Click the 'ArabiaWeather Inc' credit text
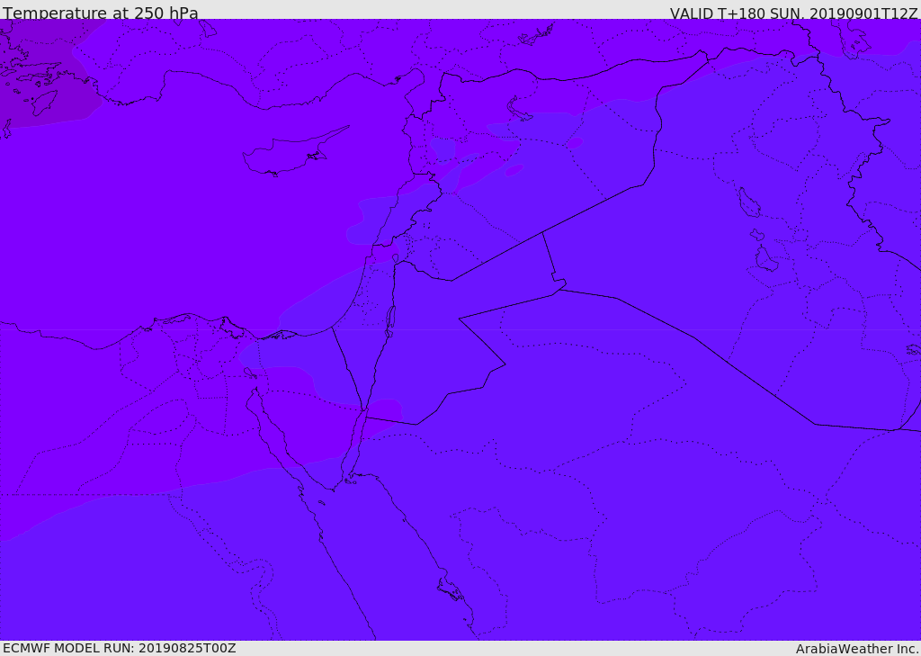Screen dimensions: 921x656 click(x=856, y=649)
